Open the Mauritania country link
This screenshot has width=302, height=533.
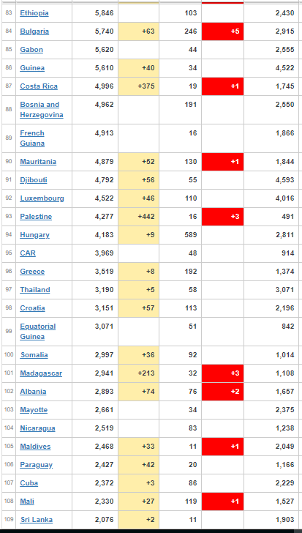[x=38, y=162]
